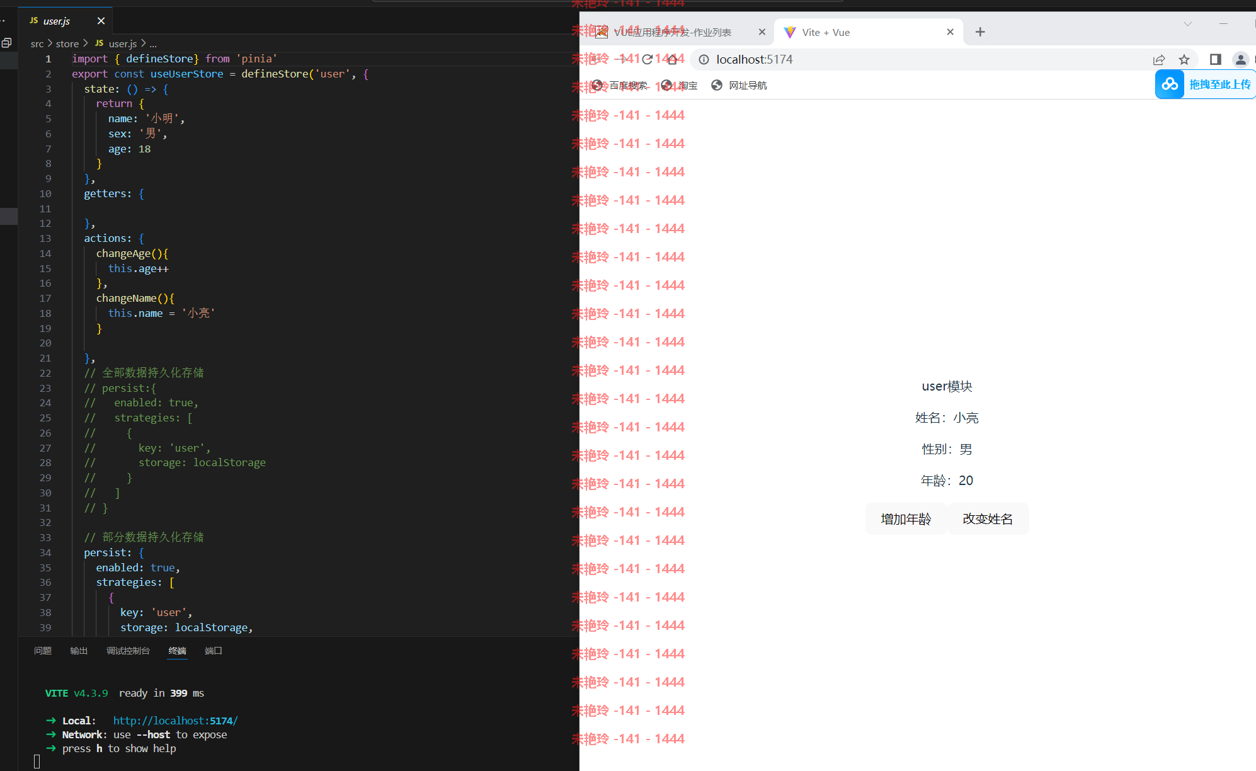Bookmark this page with the star

1184,59
